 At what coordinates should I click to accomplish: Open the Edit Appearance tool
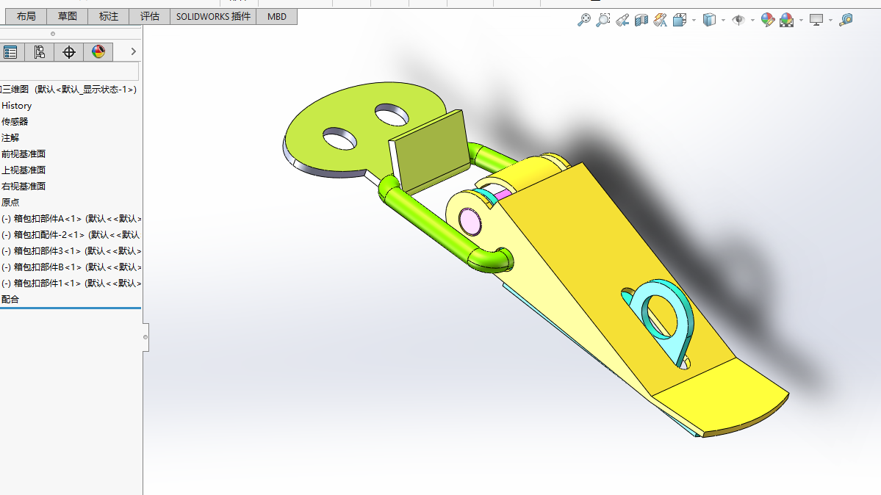[768, 21]
